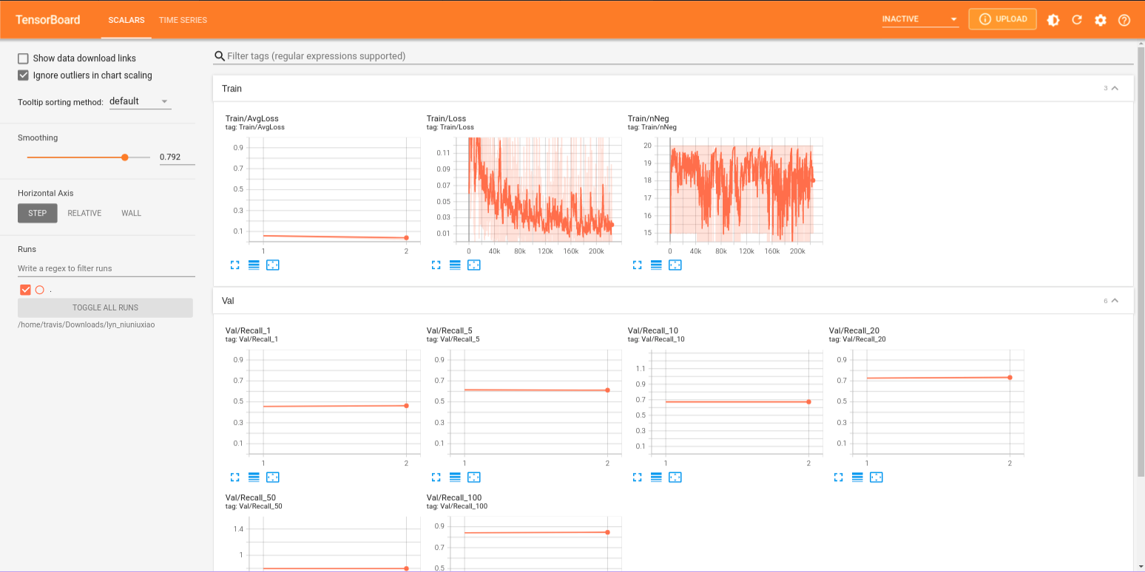Open TensorBoard help
This screenshot has width=1145, height=572.
(1124, 20)
